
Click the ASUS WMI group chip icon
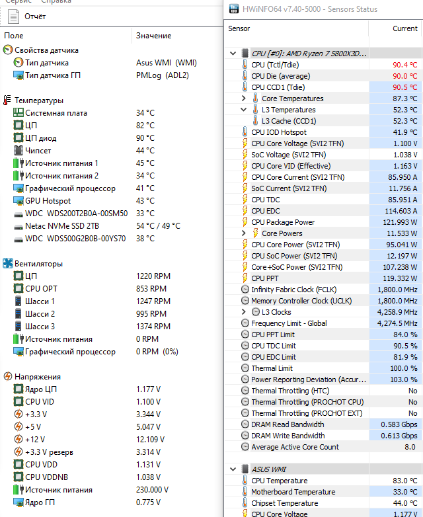(x=245, y=469)
